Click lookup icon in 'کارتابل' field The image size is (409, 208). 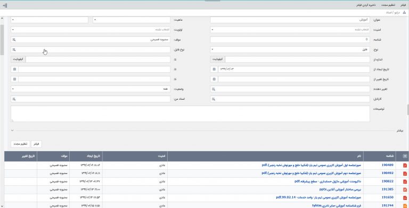(214, 99)
